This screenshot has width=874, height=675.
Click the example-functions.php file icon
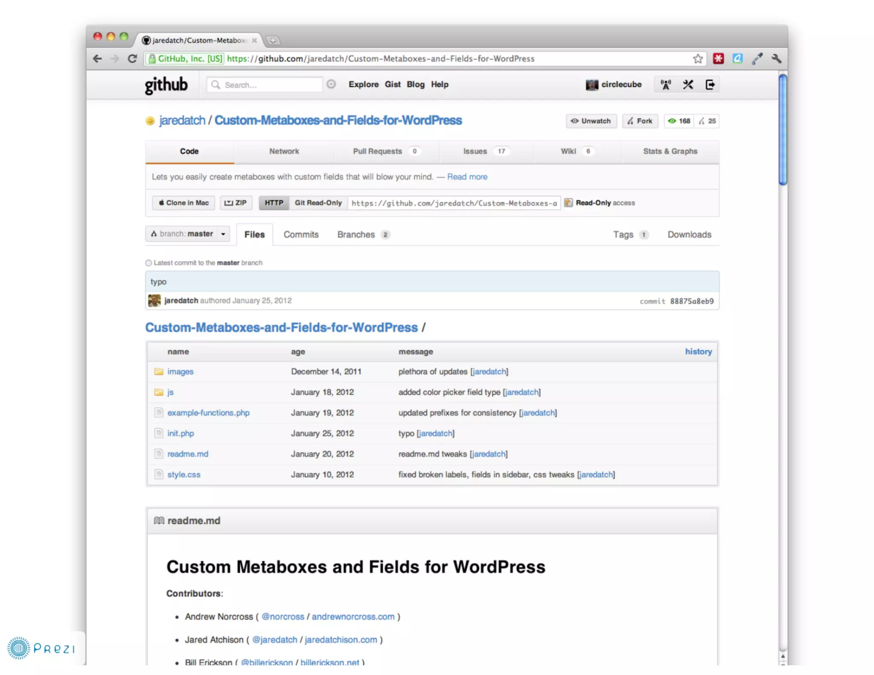click(159, 413)
